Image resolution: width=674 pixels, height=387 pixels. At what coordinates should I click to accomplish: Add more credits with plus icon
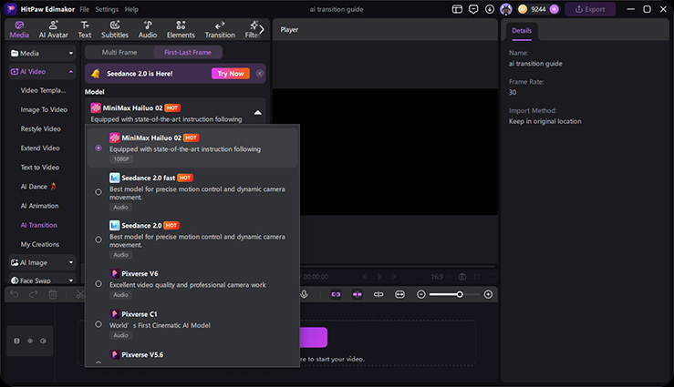[555, 9]
